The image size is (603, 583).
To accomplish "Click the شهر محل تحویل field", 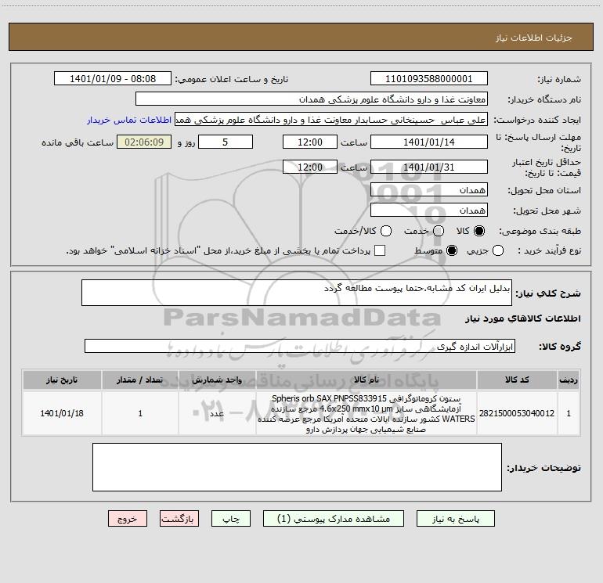I will [429, 211].
